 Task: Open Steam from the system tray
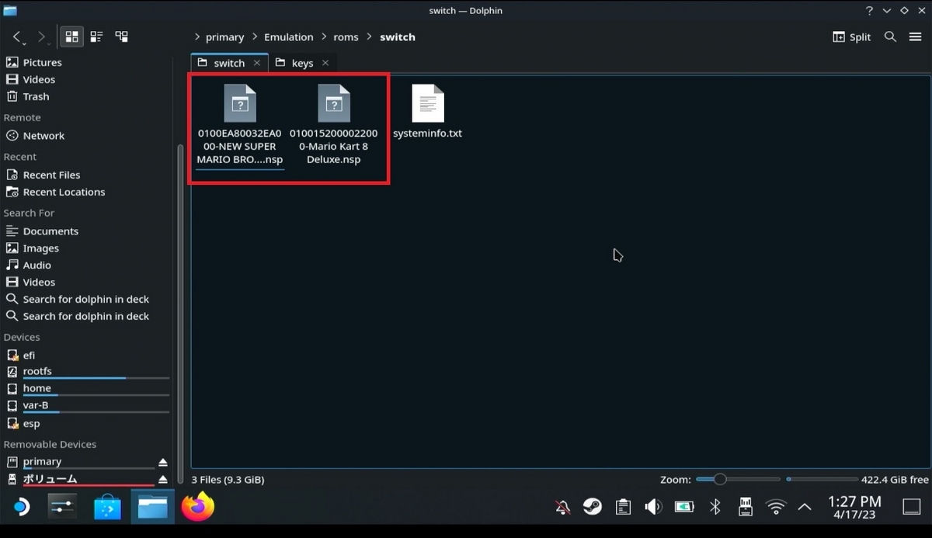[593, 507]
